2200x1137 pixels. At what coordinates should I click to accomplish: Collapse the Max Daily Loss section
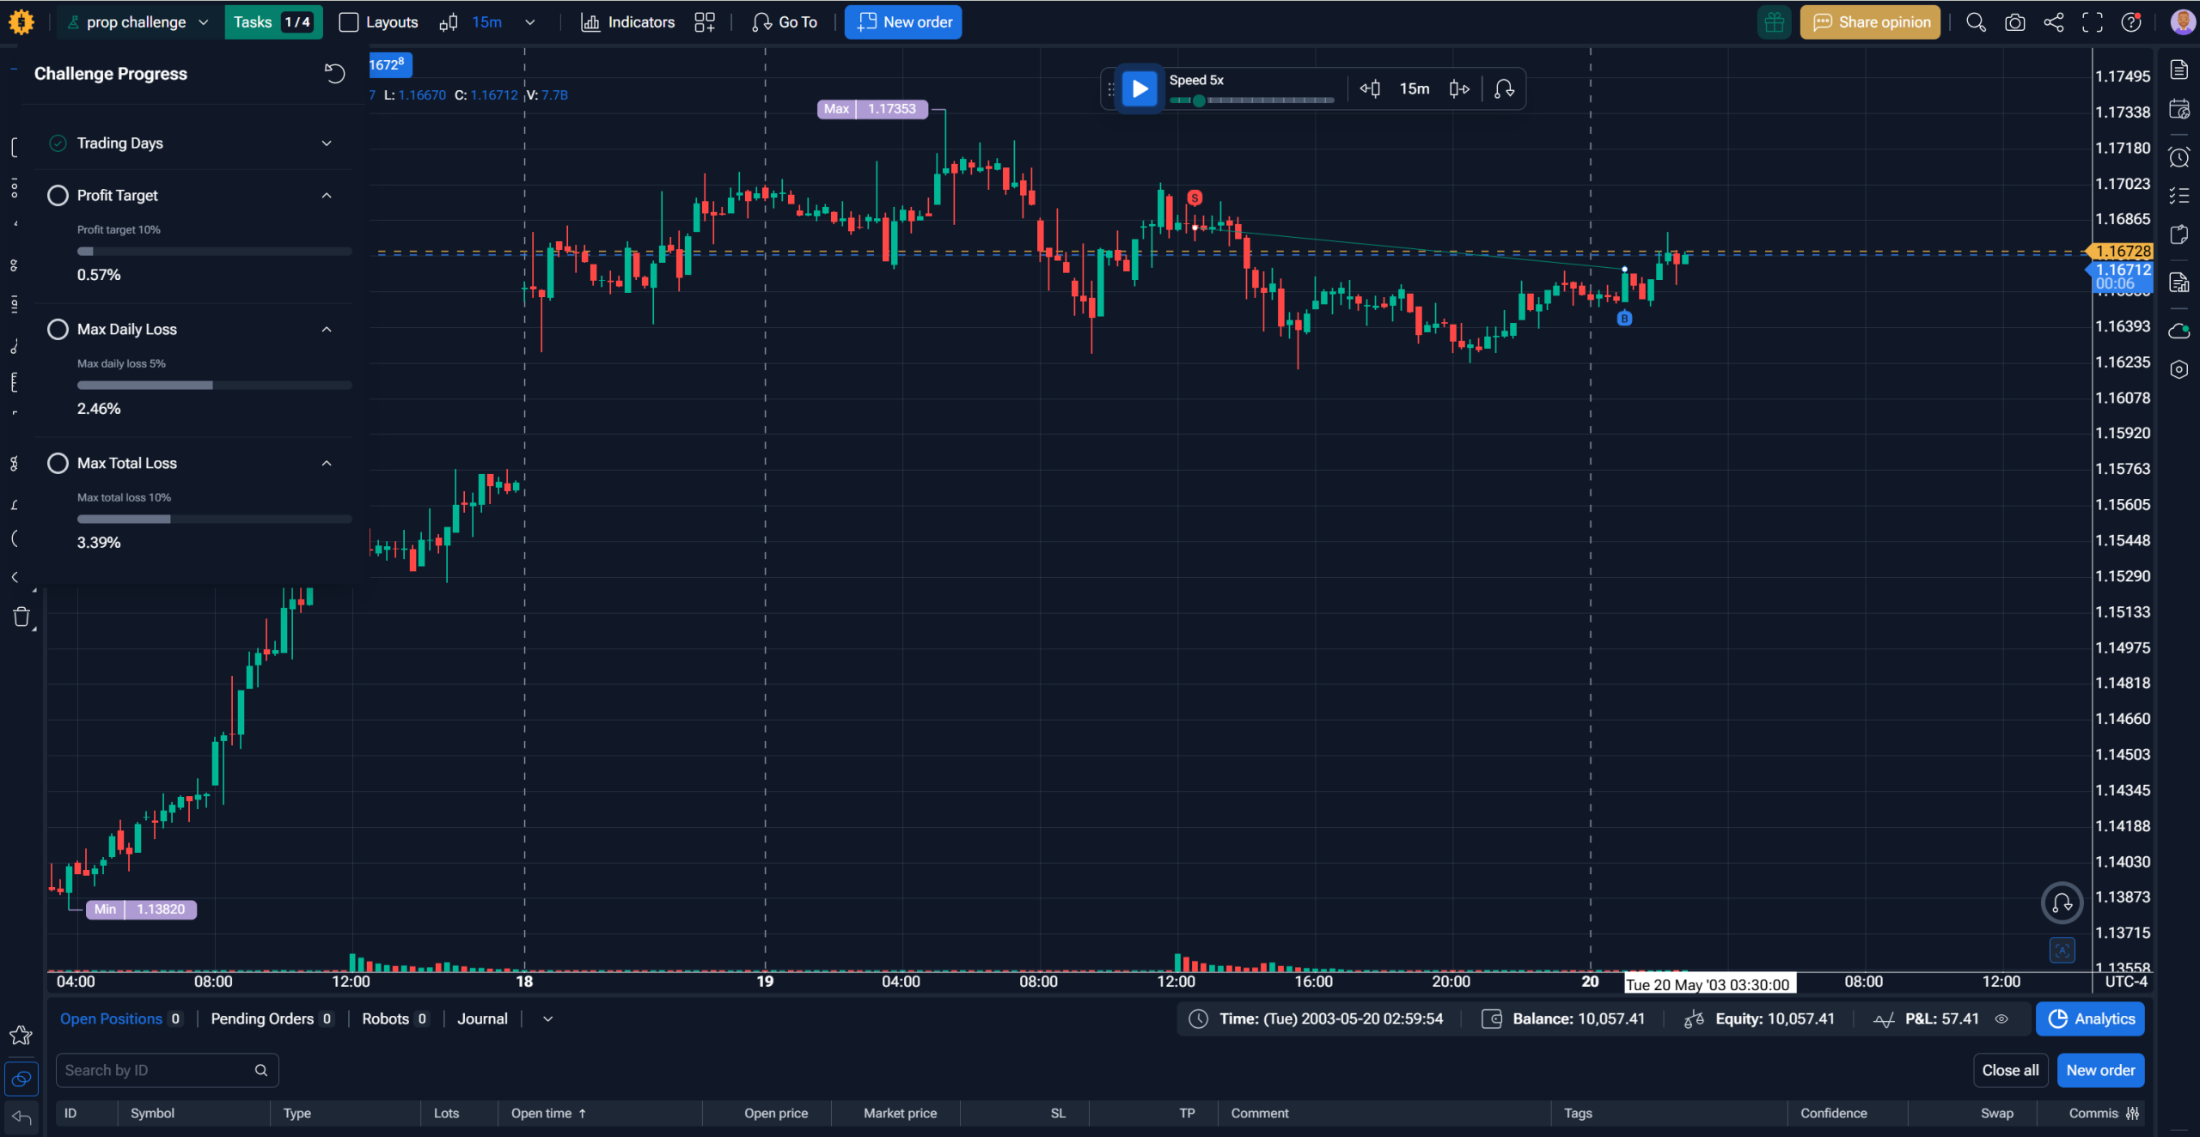(x=327, y=330)
